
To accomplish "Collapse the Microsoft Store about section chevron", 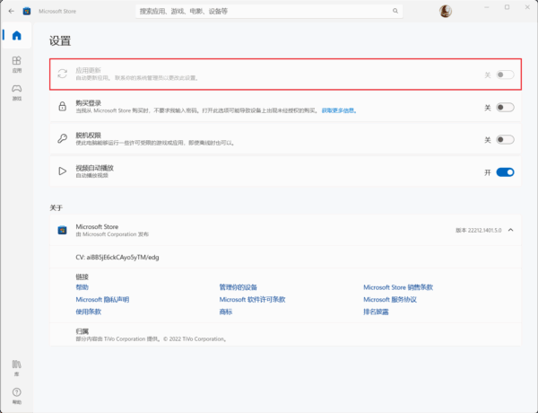I will [510, 230].
